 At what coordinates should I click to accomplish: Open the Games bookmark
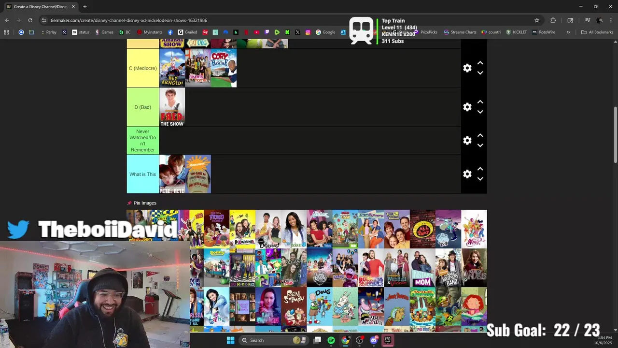[x=104, y=32]
